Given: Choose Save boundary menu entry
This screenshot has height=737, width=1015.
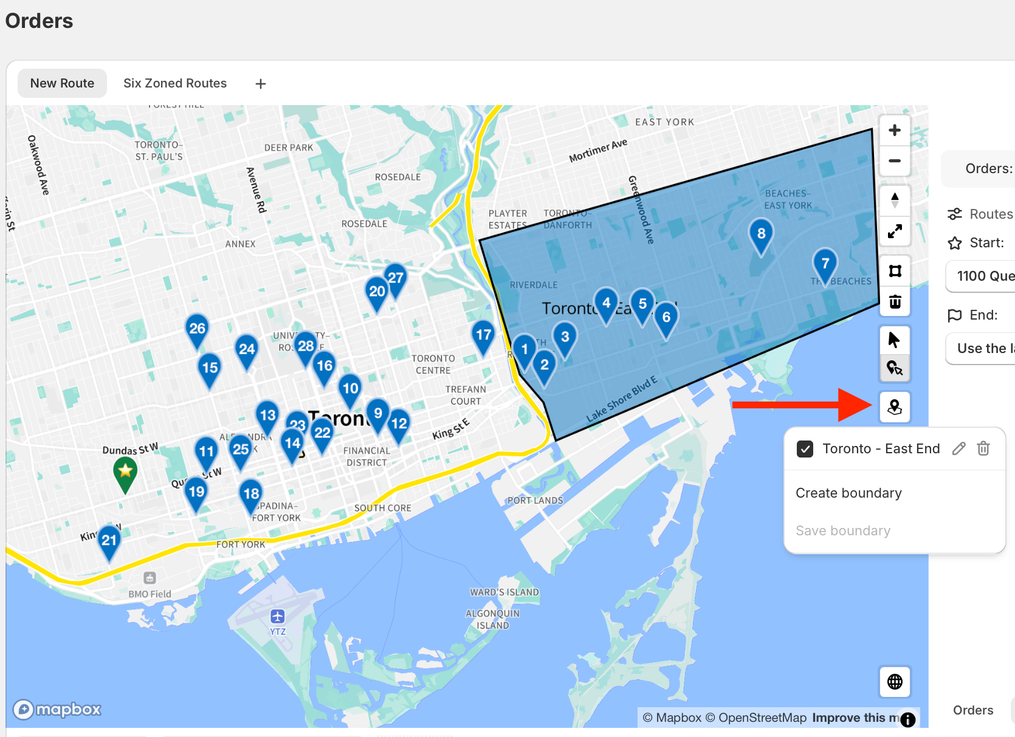Looking at the screenshot, I should pyautogui.click(x=843, y=531).
